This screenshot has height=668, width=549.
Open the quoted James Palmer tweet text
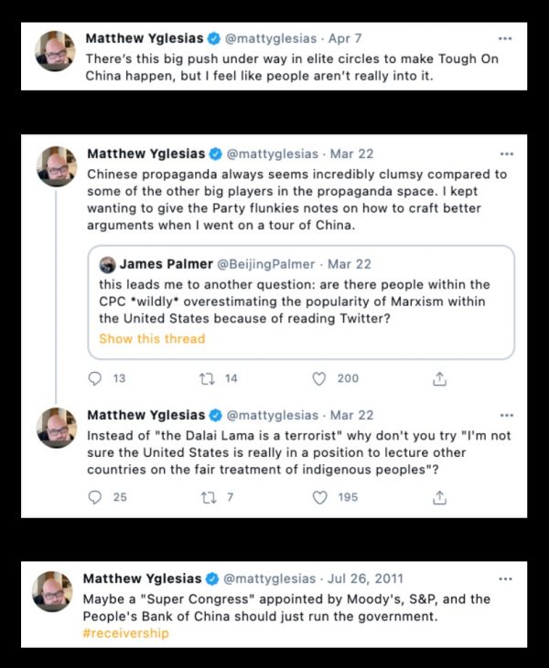point(295,302)
